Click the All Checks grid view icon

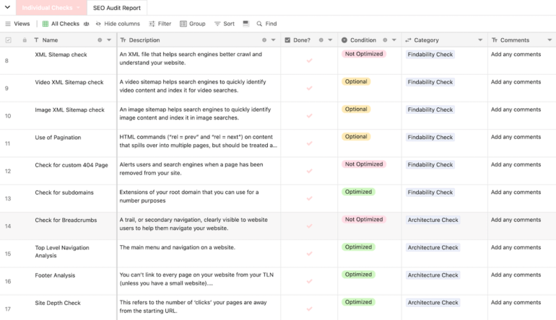click(45, 24)
